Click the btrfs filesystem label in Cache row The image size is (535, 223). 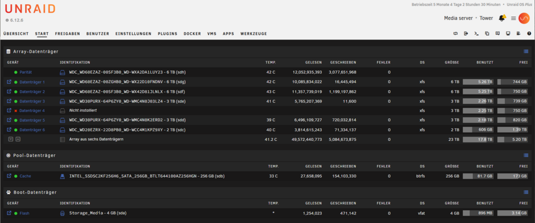[420, 177]
